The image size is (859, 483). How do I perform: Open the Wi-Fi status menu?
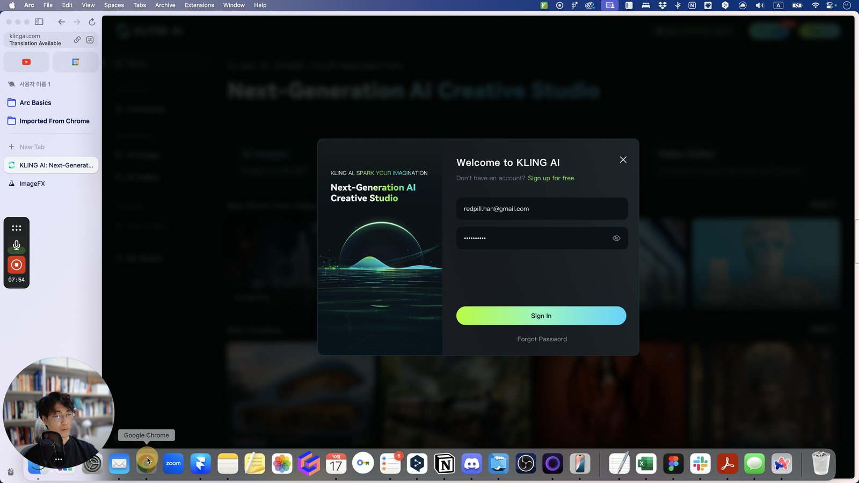click(816, 5)
